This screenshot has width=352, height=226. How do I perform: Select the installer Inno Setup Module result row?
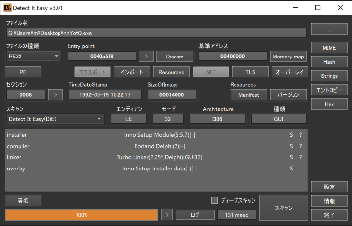pos(156,135)
